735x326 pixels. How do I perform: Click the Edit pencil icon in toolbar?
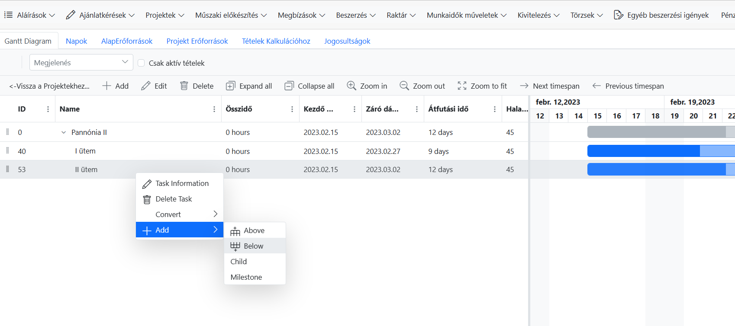(x=146, y=86)
